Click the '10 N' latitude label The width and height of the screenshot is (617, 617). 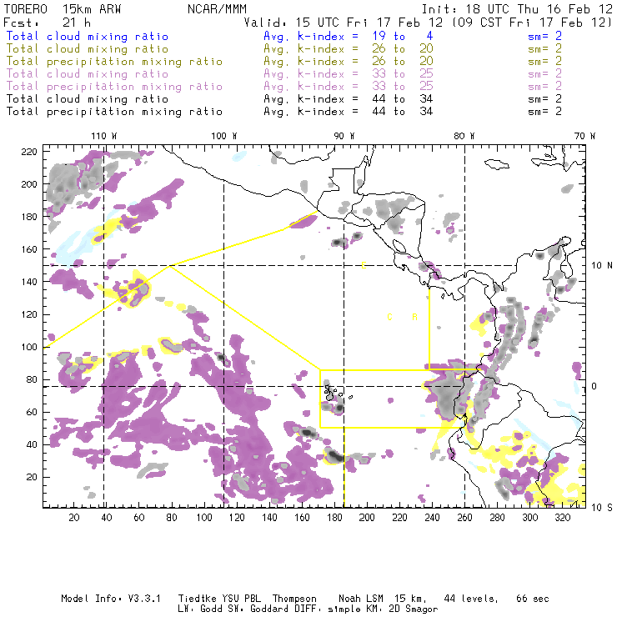point(602,266)
